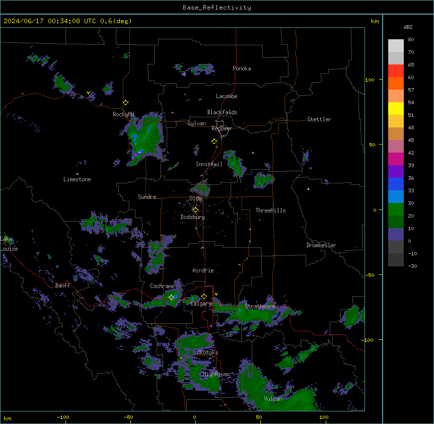Click the Drumheller map label

tap(321, 245)
